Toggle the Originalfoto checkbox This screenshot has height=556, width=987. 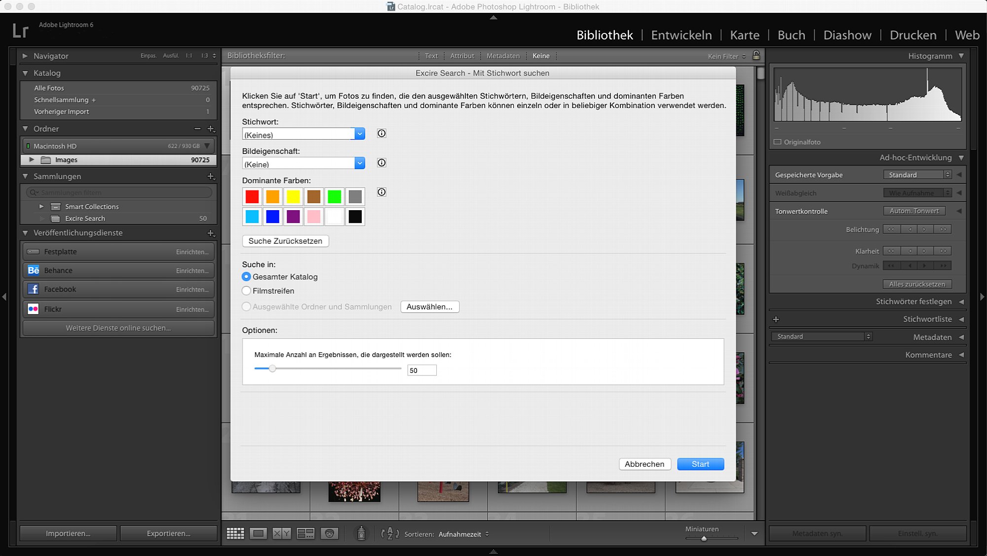pyautogui.click(x=777, y=142)
